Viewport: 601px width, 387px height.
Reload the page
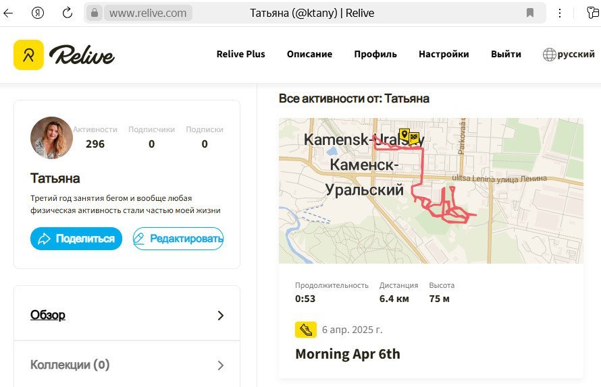point(68,13)
